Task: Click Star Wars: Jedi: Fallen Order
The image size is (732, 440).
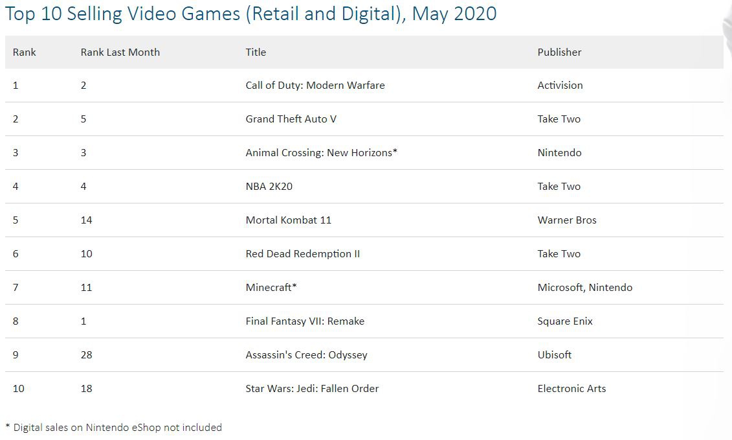Action: (312, 389)
